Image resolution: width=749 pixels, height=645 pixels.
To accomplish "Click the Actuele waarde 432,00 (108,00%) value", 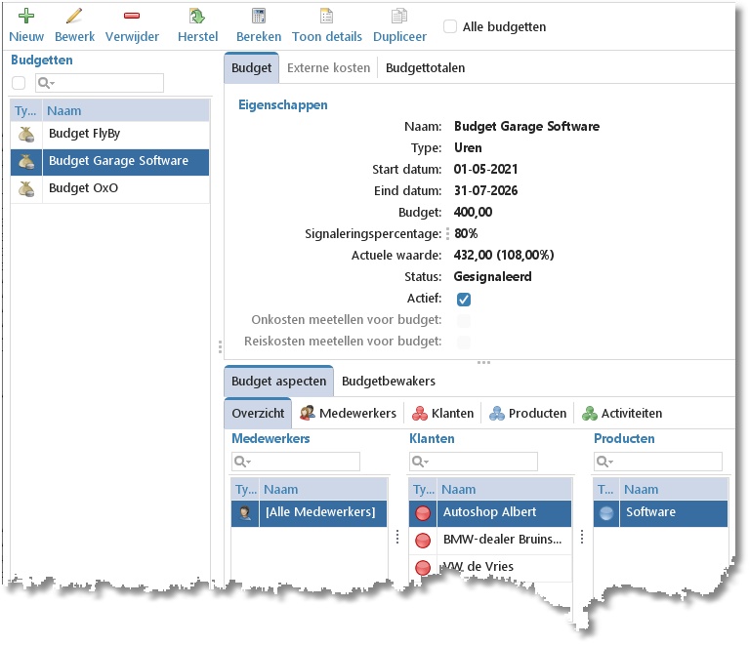I will click(x=504, y=255).
